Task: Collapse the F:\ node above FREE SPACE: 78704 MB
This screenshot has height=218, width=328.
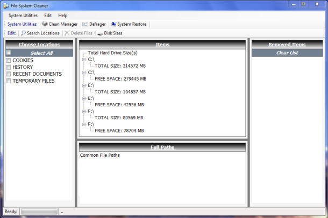Action: [x=84, y=124]
